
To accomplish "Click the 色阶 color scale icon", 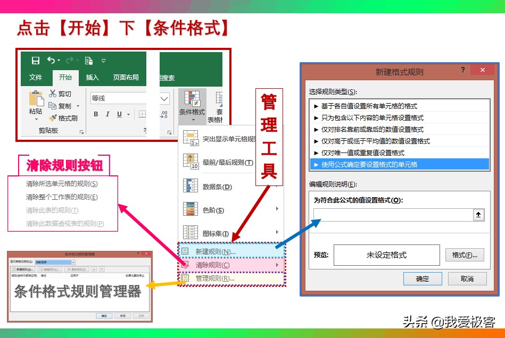I will coord(191,209).
